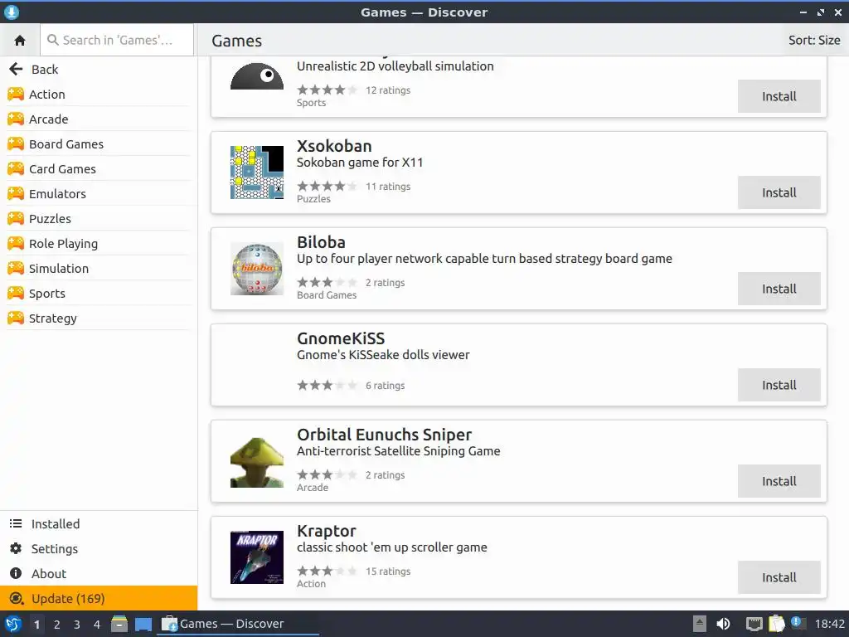Open the Orbital Eunuchs Sniper icon
The image size is (849, 637).
click(257, 461)
